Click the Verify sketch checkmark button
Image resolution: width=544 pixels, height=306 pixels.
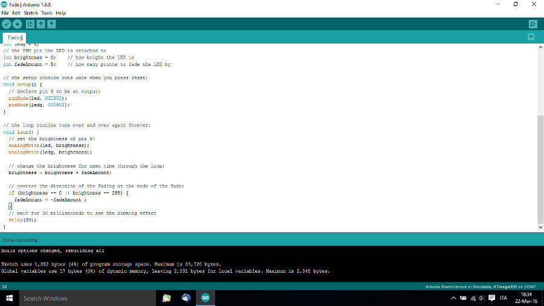tap(6, 24)
